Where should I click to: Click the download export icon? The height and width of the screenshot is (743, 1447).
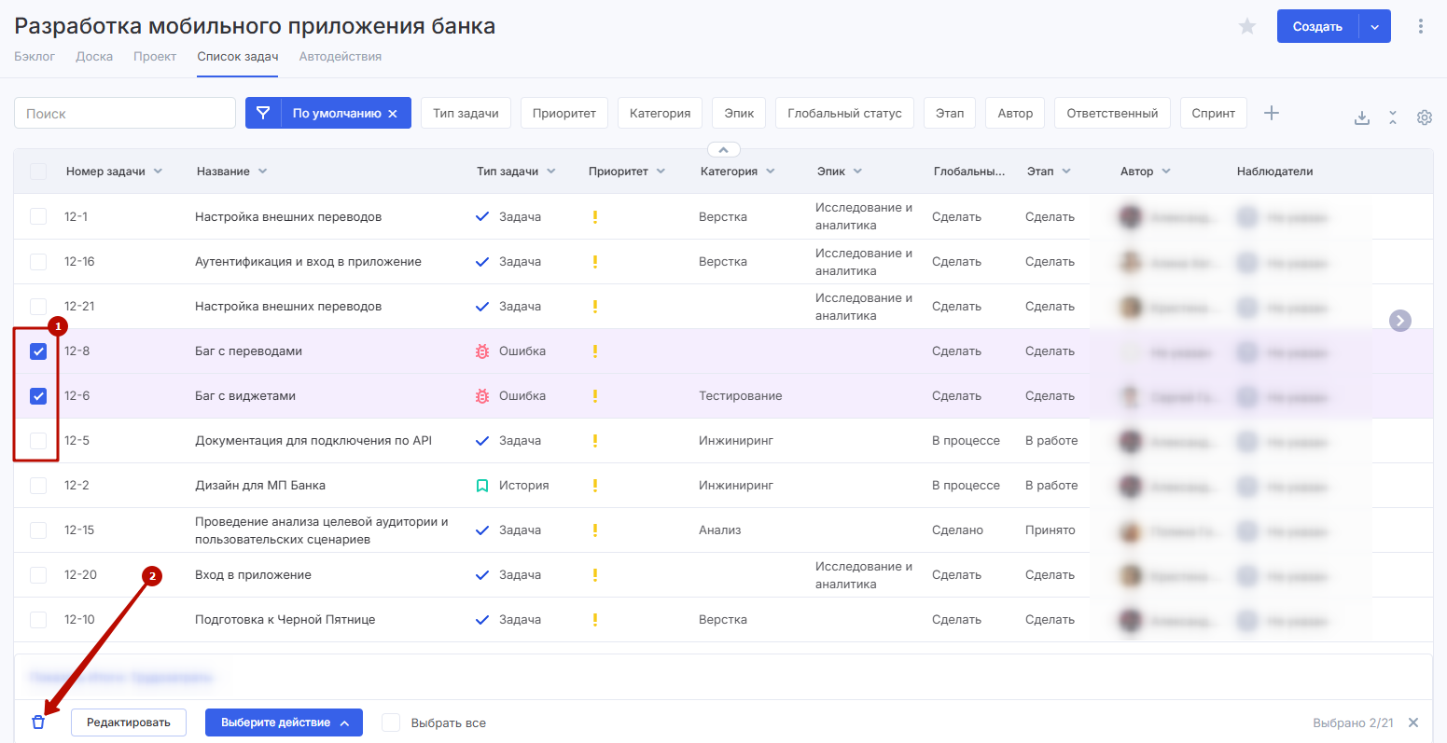coord(1362,117)
